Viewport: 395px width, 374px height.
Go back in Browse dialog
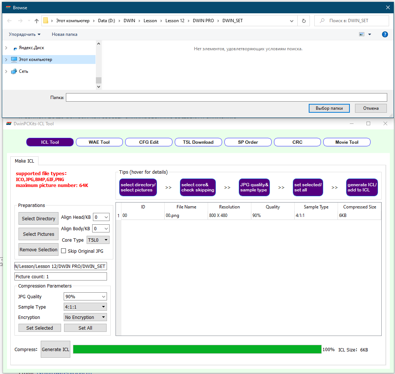[x=9, y=21]
